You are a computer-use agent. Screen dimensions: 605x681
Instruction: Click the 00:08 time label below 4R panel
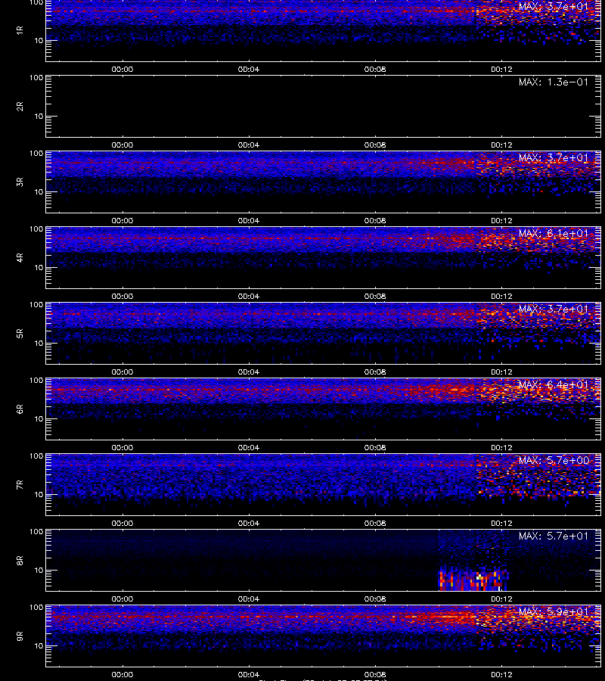[x=375, y=296]
